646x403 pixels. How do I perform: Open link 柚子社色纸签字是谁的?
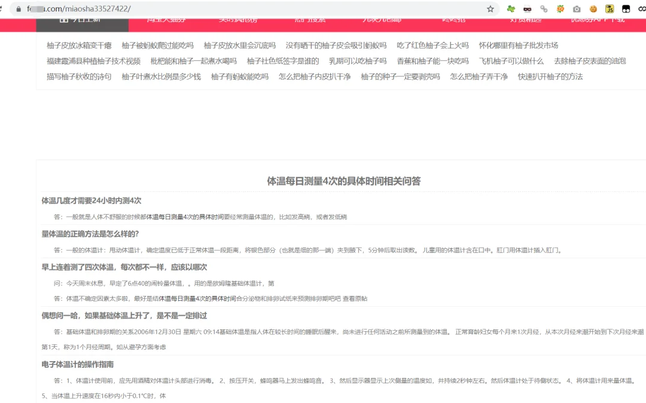pyautogui.click(x=282, y=61)
